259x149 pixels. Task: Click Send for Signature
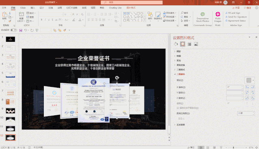pos(236,17)
